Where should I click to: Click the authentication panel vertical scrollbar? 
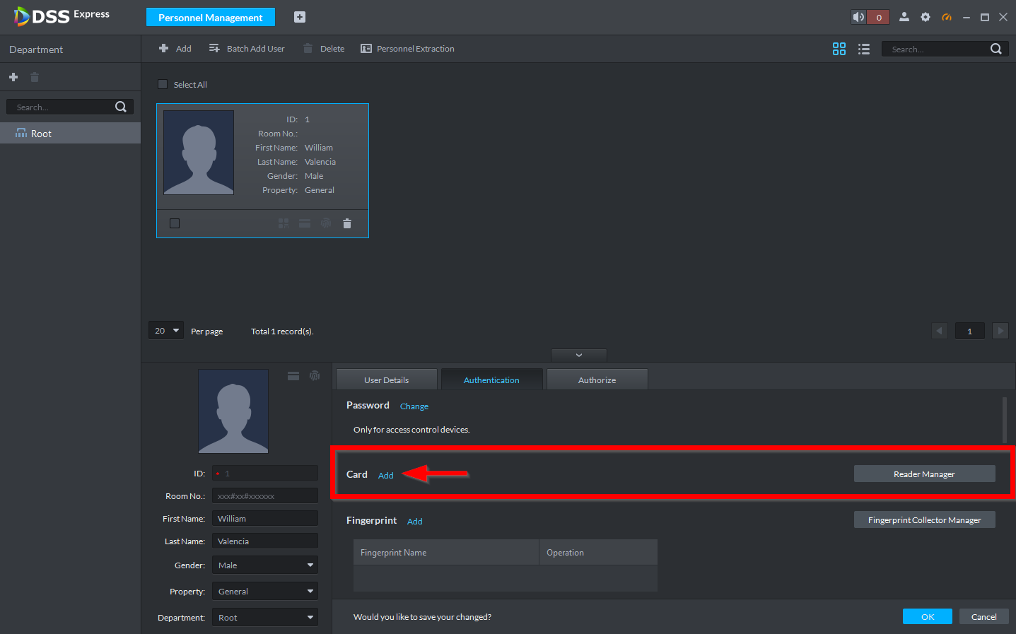(x=1005, y=420)
